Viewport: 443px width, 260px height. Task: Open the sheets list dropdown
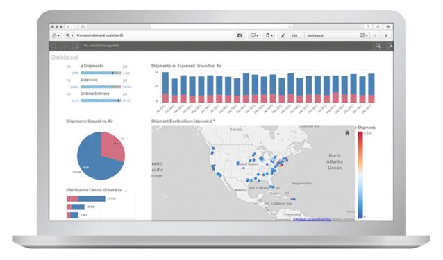[x=363, y=35]
